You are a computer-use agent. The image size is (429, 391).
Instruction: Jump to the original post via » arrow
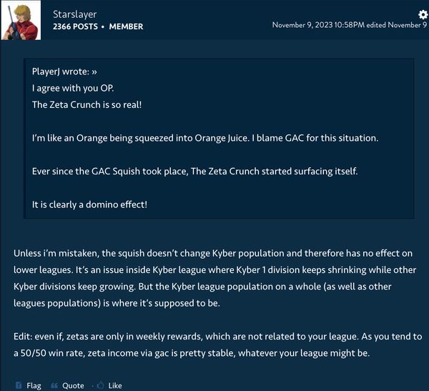coord(94,71)
